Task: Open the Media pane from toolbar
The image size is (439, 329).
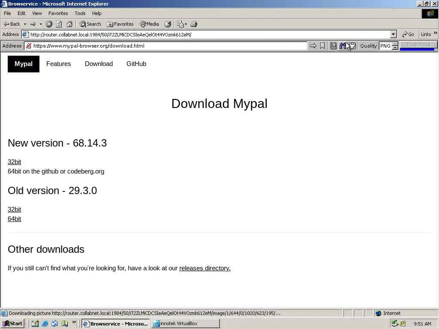Action: pyautogui.click(x=150, y=24)
